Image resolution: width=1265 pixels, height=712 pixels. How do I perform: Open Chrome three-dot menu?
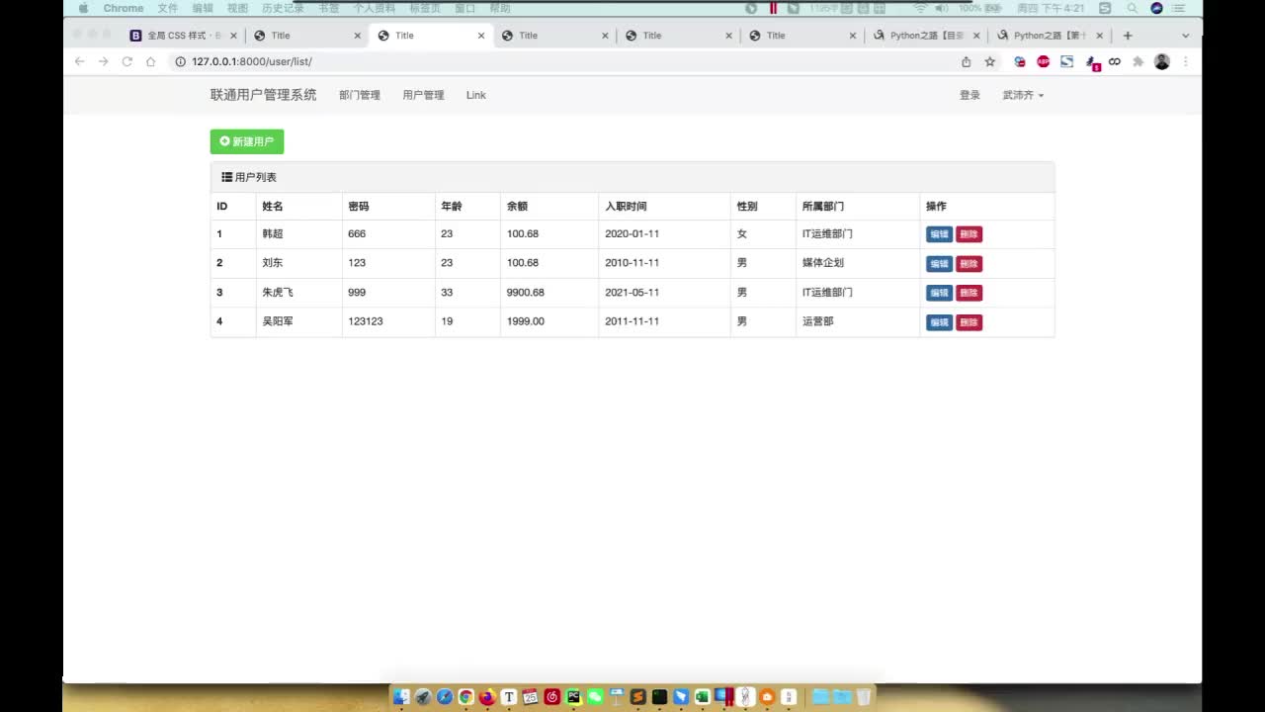pyautogui.click(x=1185, y=61)
